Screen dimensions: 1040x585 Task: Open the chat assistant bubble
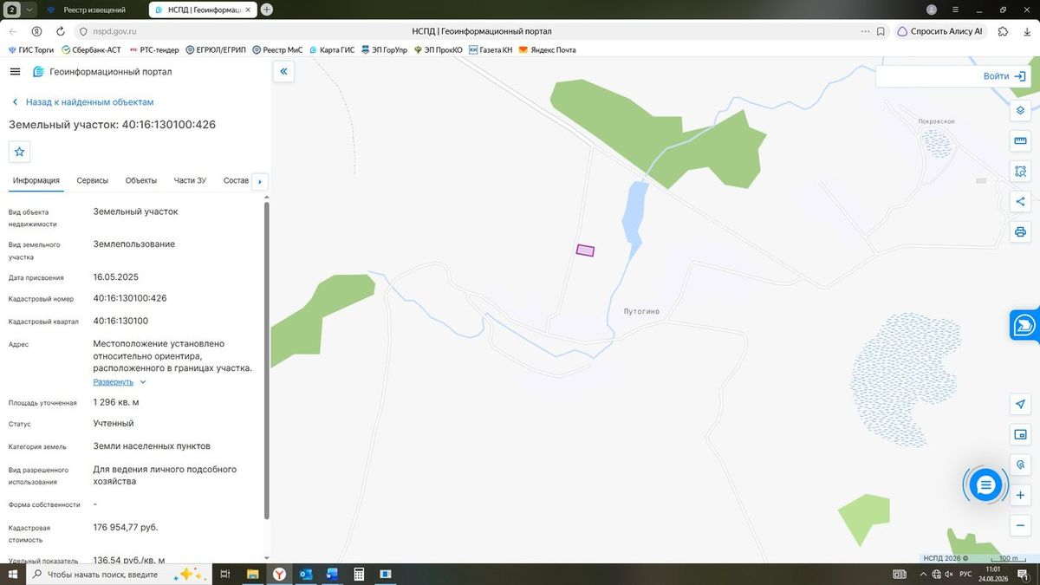tap(985, 485)
